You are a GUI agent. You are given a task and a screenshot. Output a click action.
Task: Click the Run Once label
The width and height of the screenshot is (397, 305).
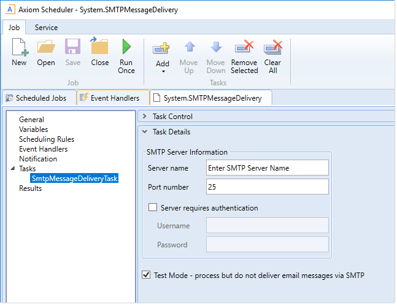[x=126, y=66]
